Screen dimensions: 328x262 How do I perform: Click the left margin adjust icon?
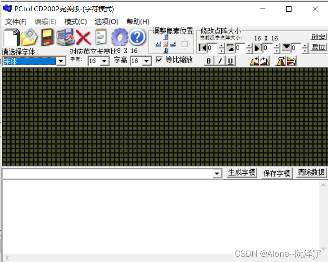tap(202, 48)
